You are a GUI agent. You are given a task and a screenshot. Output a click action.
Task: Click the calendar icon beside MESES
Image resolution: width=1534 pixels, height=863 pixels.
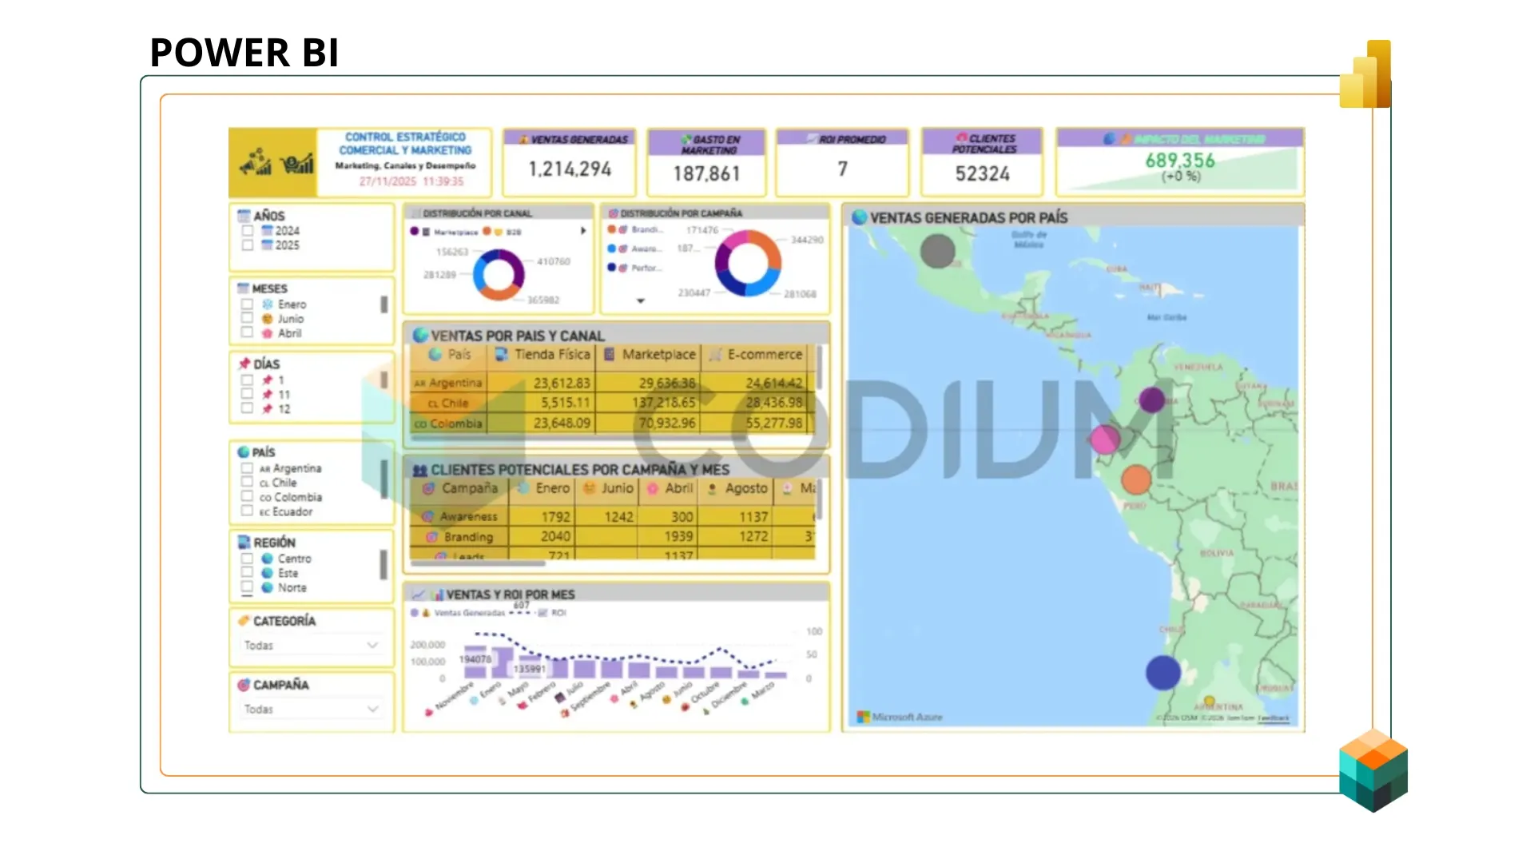click(243, 288)
